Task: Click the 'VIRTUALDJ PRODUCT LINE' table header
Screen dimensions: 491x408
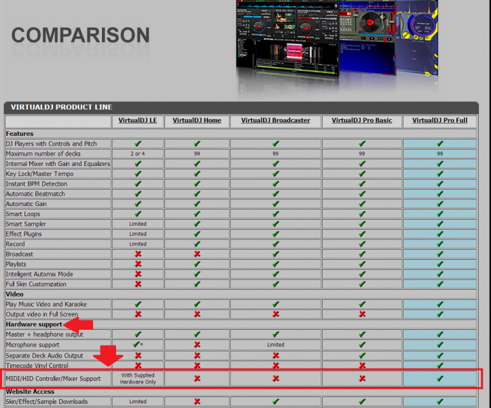Action: pyautogui.click(x=62, y=107)
